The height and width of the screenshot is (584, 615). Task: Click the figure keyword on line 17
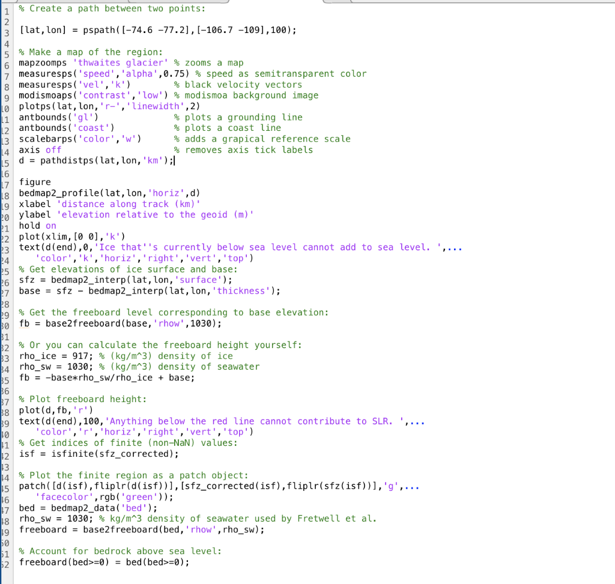(34, 182)
